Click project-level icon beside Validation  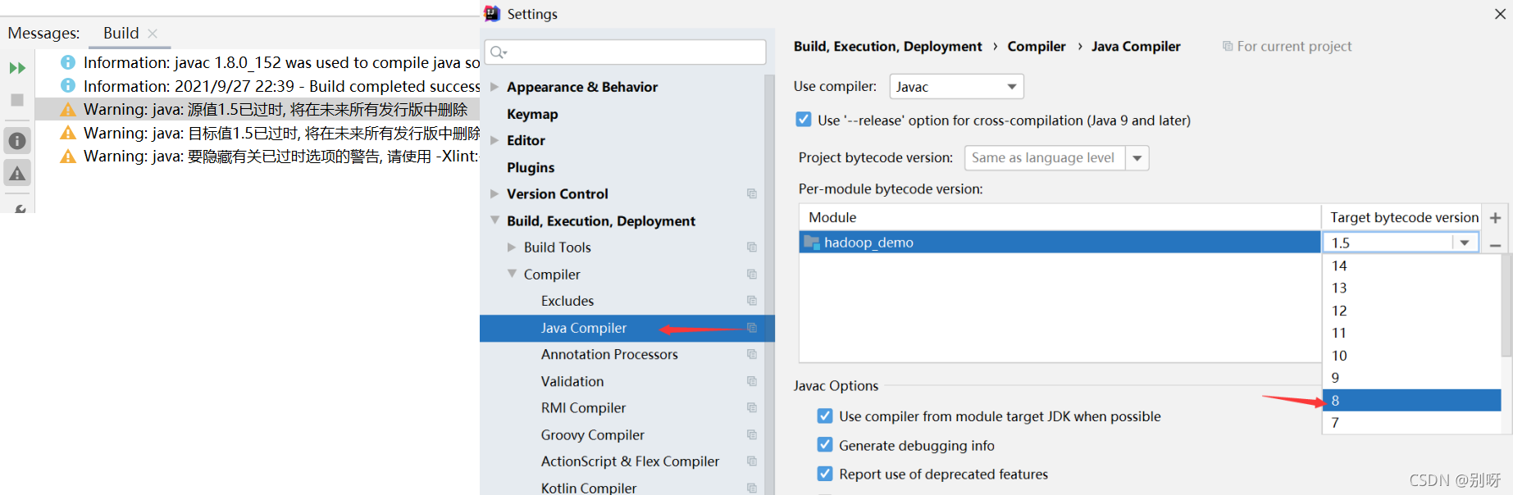tap(752, 381)
